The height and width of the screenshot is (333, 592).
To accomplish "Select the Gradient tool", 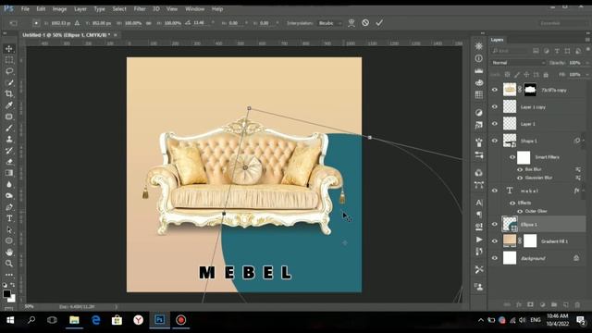I will [x=9, y=173].
